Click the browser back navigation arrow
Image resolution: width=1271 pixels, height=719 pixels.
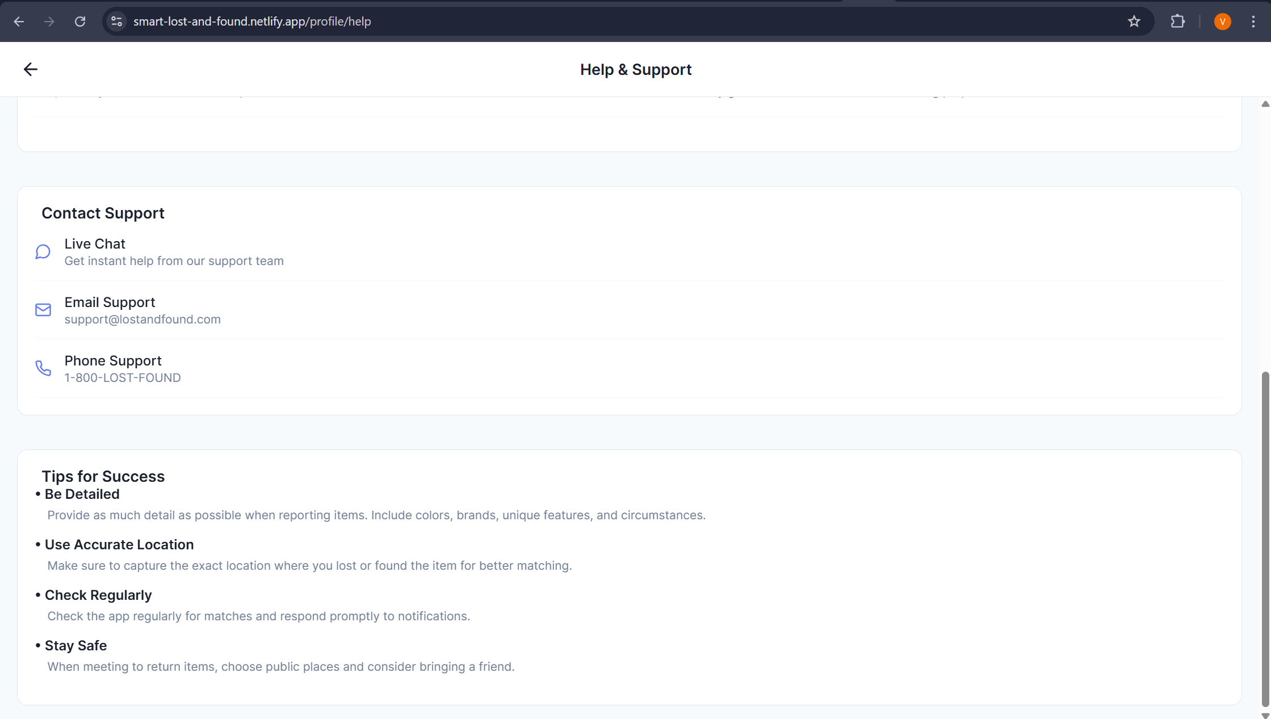pyautogui.click(x=19, y=22)
